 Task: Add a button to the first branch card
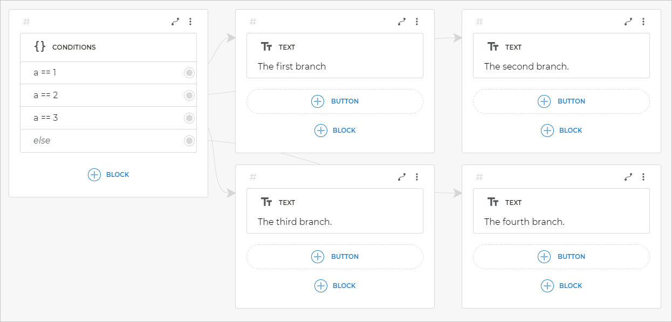[335, 101]
